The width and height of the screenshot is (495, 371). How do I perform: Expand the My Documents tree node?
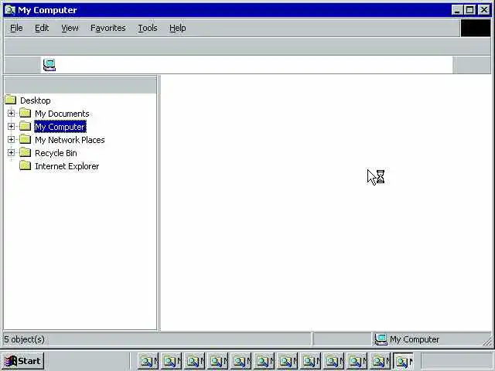pos(11,113)
